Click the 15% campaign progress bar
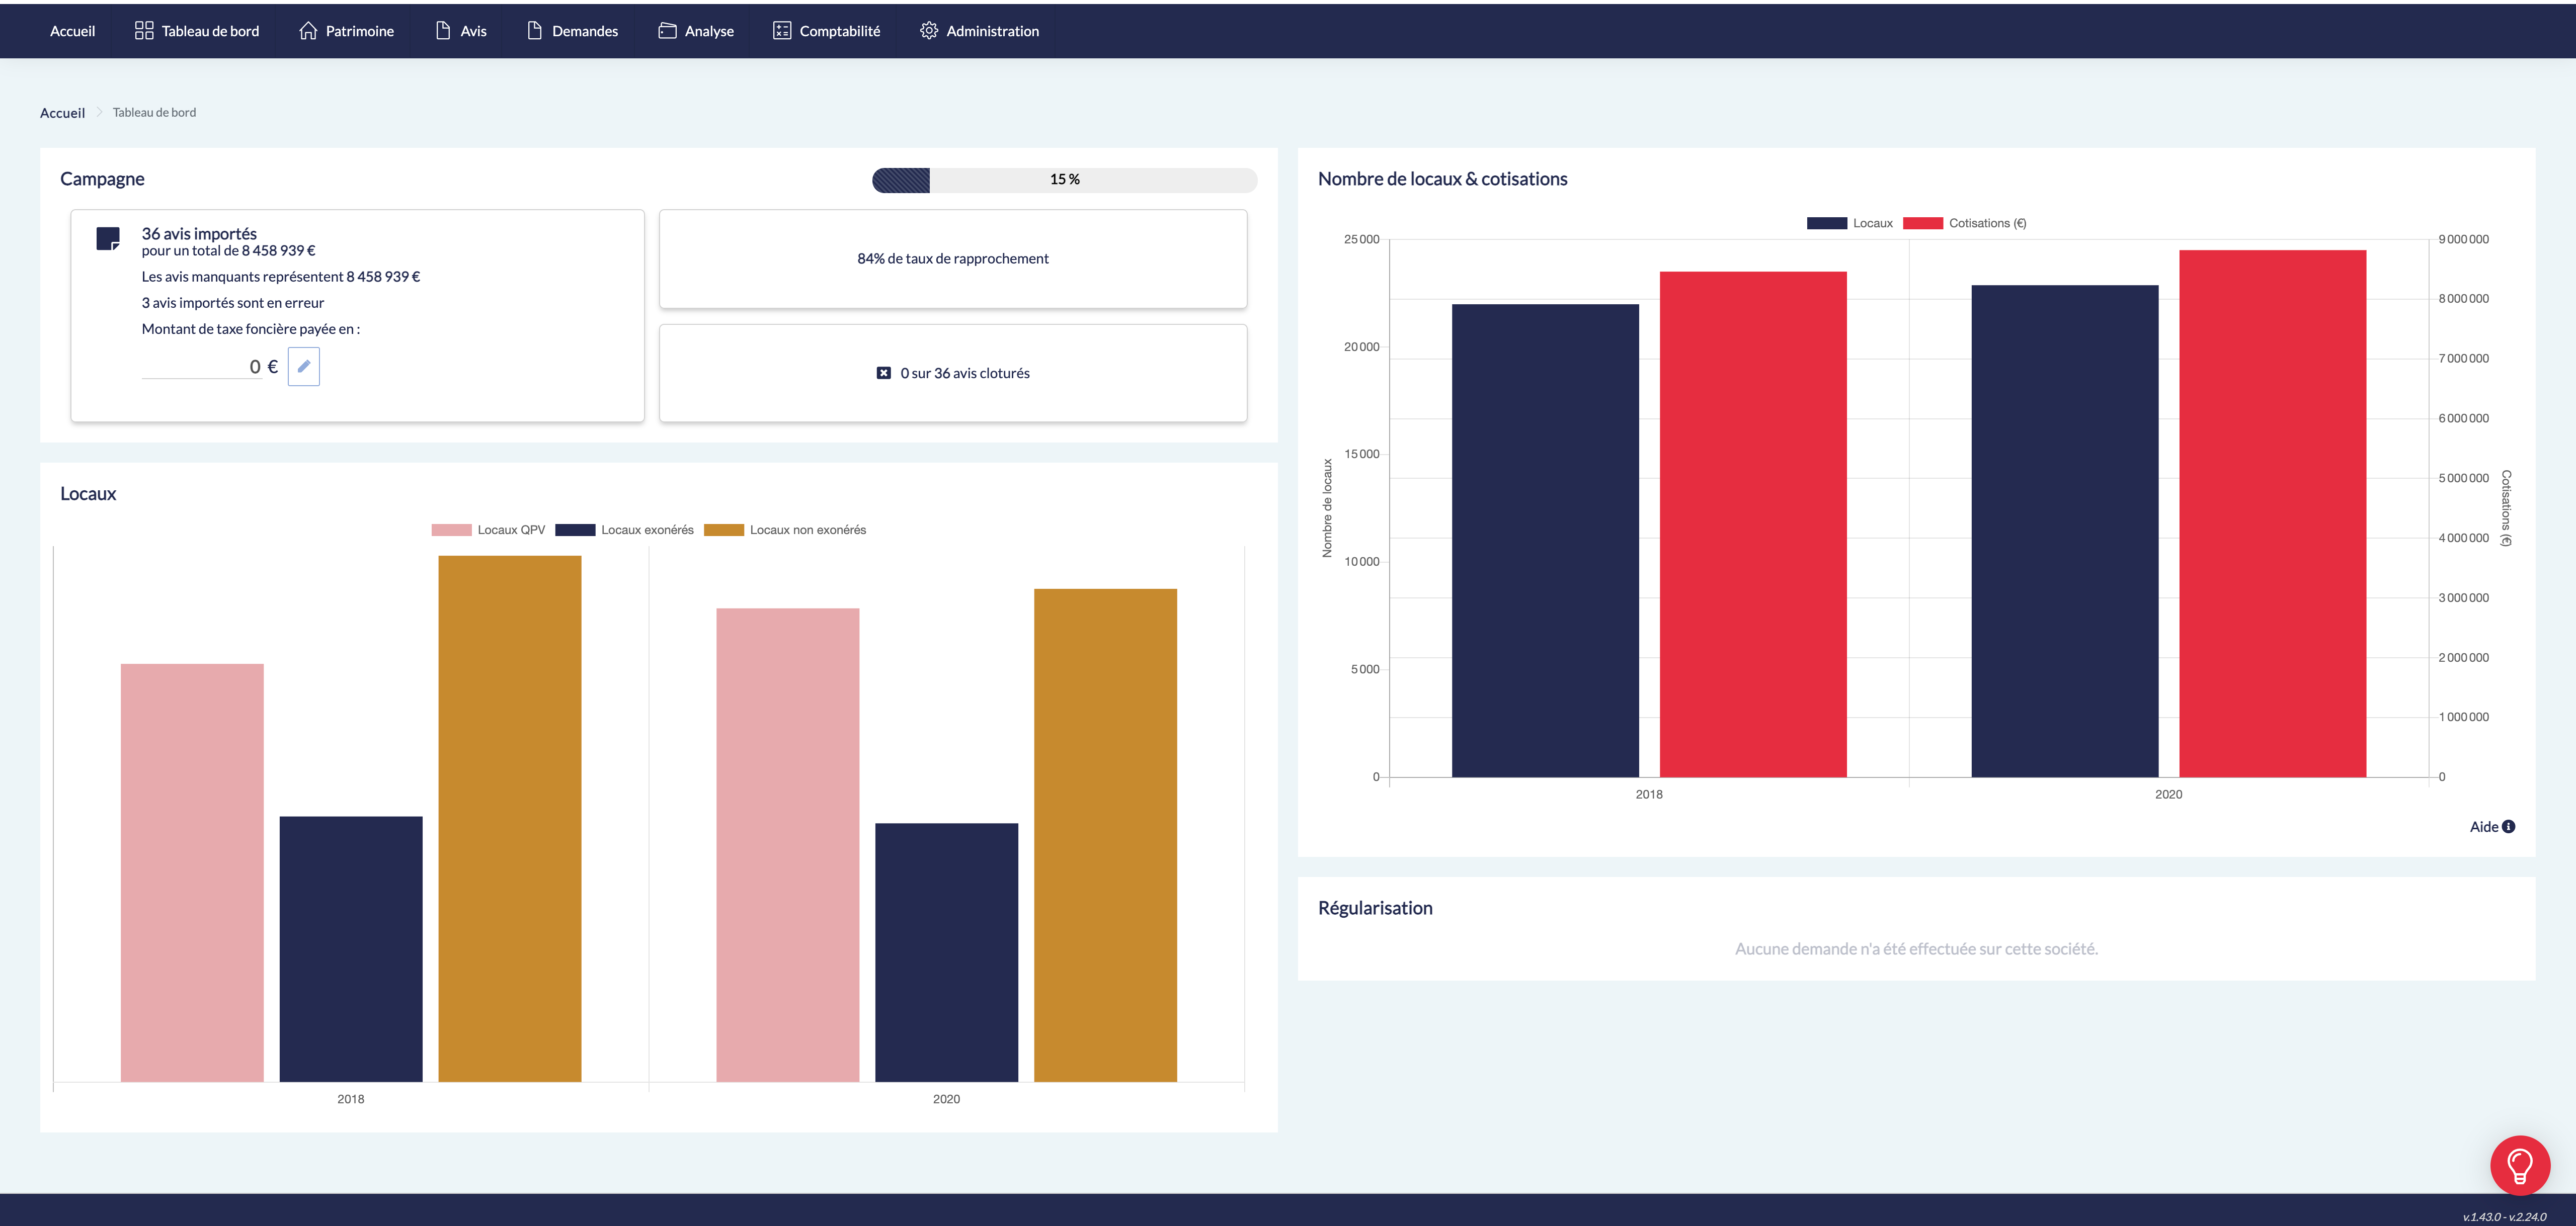The image size is (2576, 1226). (1065, 181)
